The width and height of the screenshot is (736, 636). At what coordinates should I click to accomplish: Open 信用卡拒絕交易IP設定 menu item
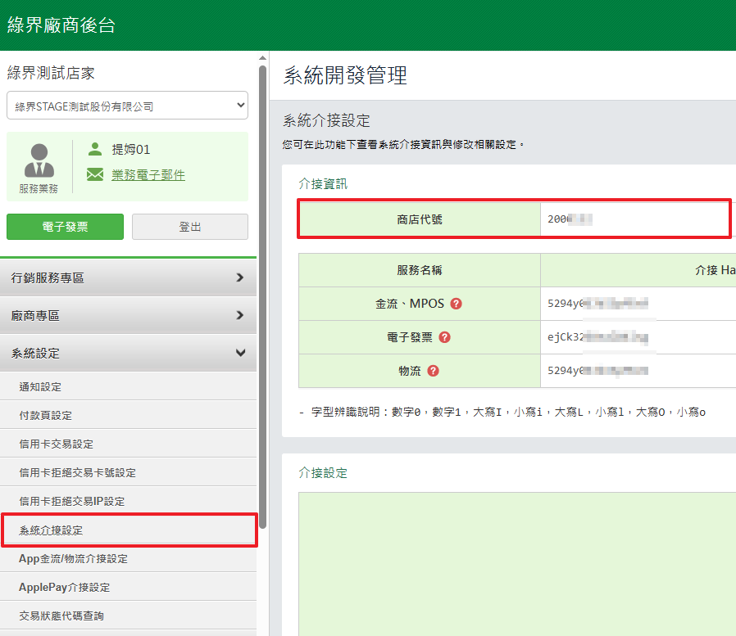(x=128, y=501)
